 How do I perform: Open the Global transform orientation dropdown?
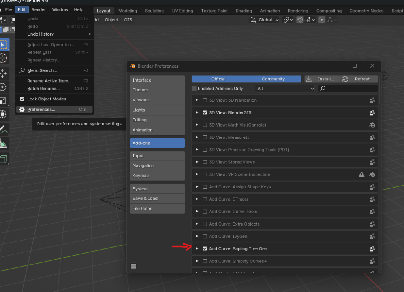click(265, 20)
